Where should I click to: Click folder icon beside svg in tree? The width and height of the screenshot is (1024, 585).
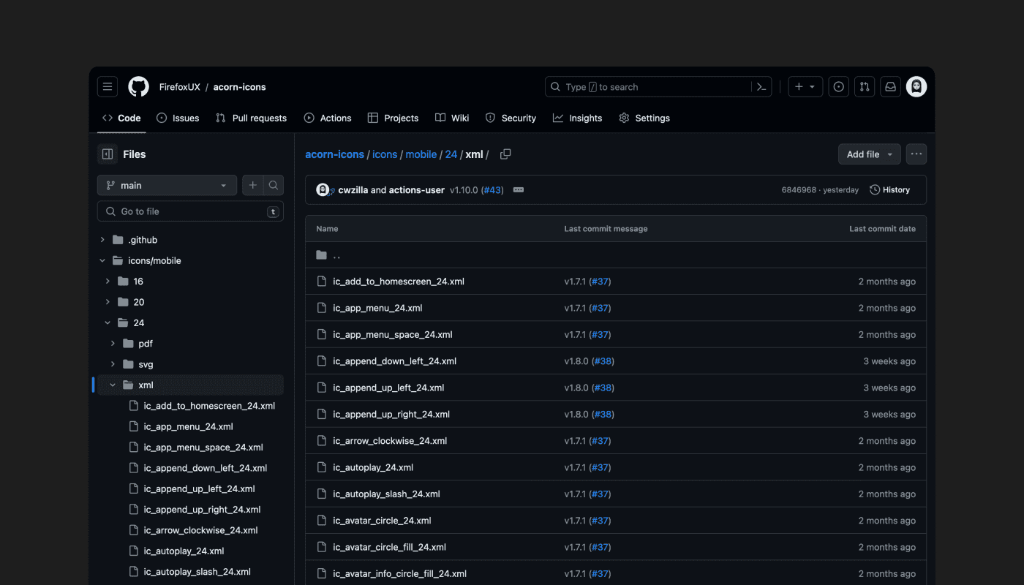[128, 364]
